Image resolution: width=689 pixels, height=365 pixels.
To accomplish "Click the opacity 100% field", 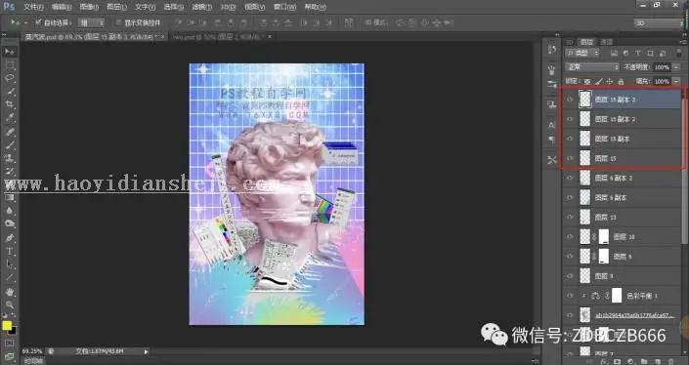I will [x=662, y=67].
